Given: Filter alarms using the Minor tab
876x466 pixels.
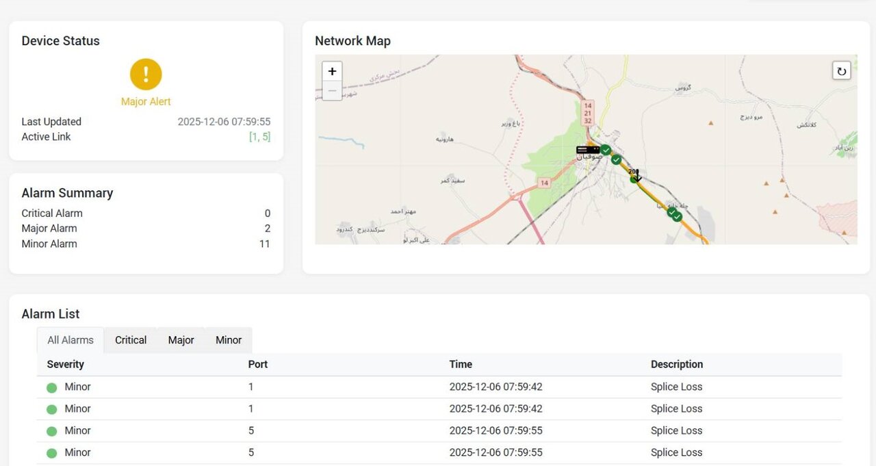Looking at the screenshot, I should (229, 340).
